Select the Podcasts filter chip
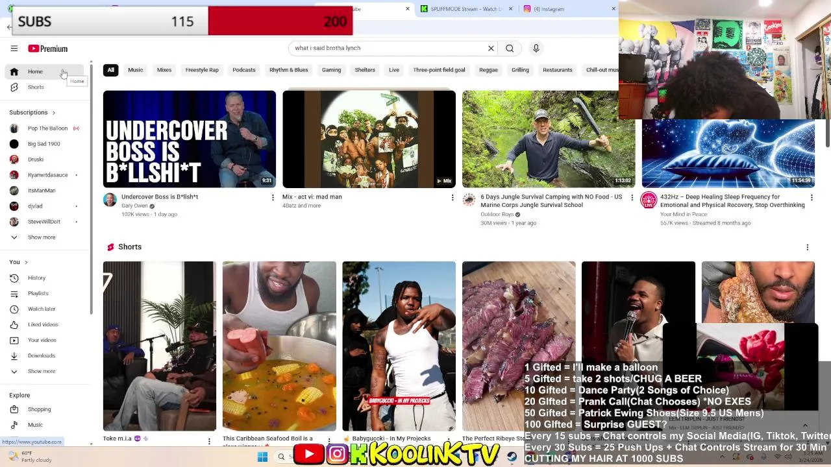Image resolution: width=831 pixels, height=467 pixels. (244, 70)
